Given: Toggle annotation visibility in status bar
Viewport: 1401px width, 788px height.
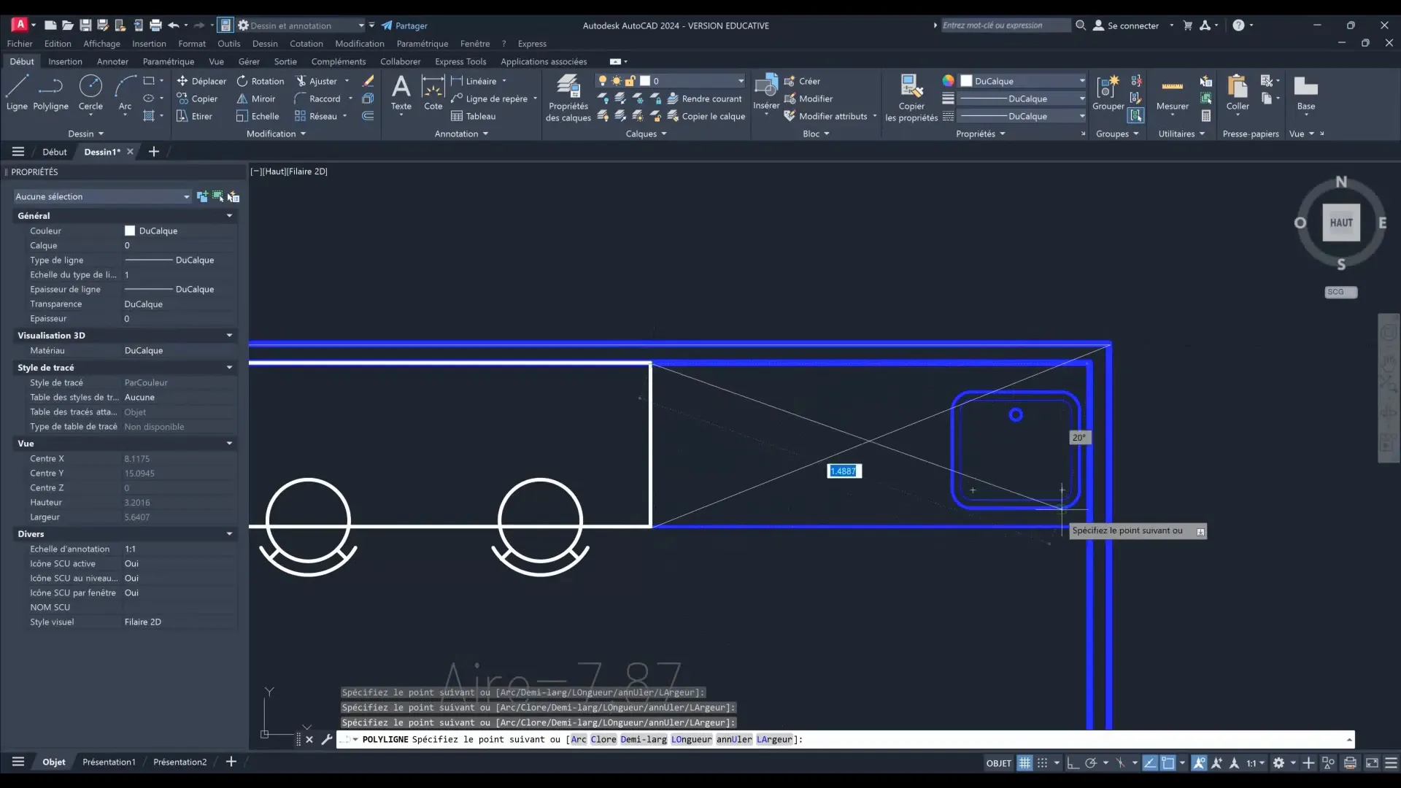Looking at the screenshot, I should pos(1199,762).
